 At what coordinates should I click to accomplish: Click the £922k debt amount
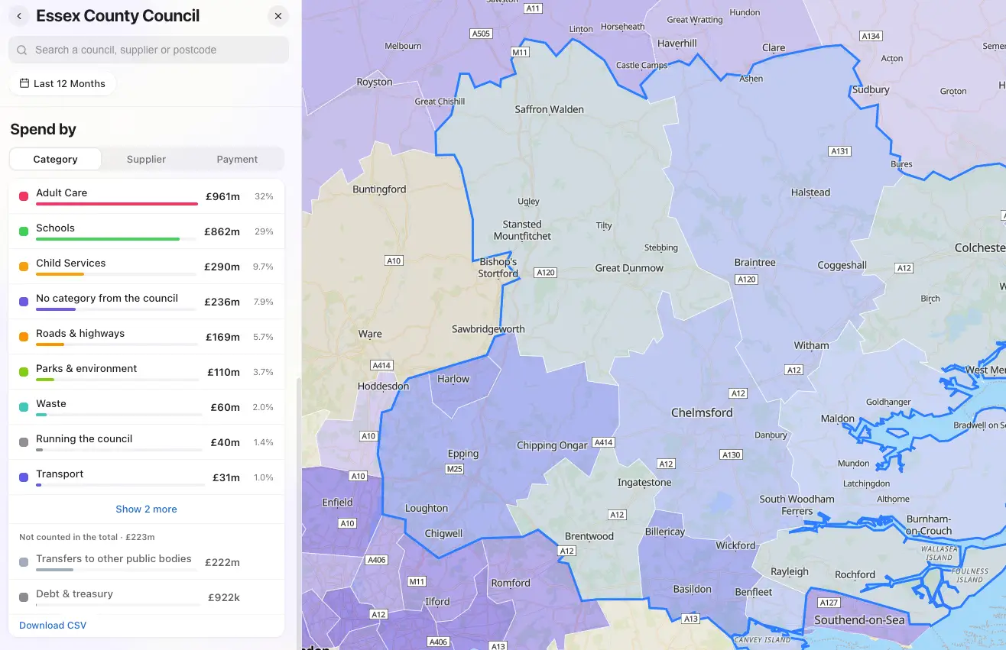224,597
